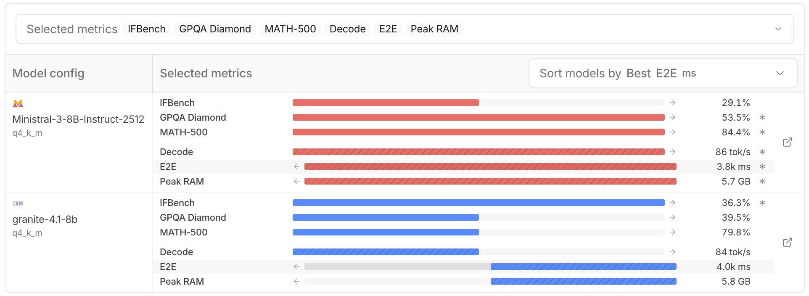Select the E2E metric chip
The height and width of the screenshot is (296, 809).
(388, 29)
